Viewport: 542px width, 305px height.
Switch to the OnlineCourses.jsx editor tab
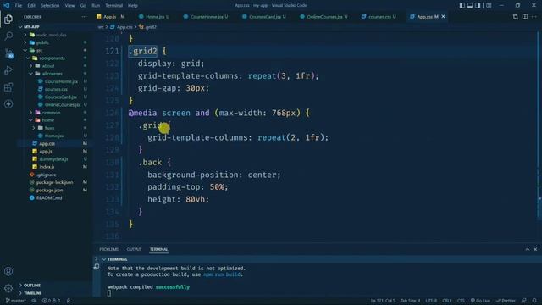(x=324, y=17)
